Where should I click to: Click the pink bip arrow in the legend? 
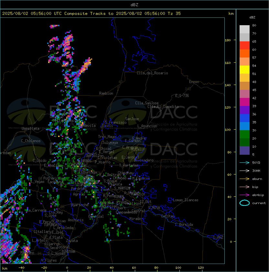244,187
